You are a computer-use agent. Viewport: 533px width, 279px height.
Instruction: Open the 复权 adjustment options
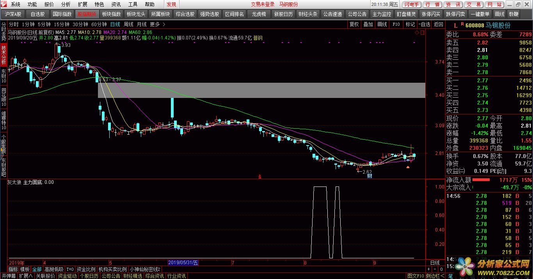click(354, 24)
